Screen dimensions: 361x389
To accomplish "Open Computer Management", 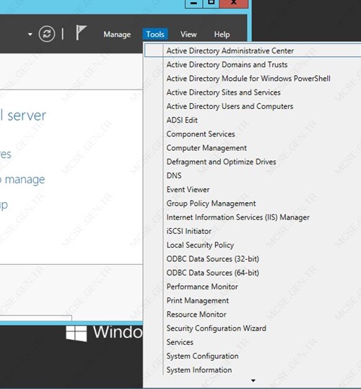I will 206,148.
